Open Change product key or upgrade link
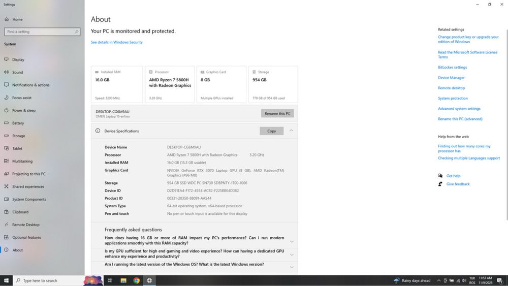The height and width of the screenshot is (286, 508). (x=468, y=39)
